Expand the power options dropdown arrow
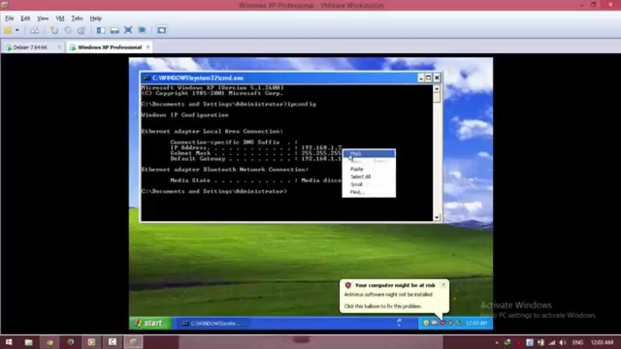 point(17,30)
